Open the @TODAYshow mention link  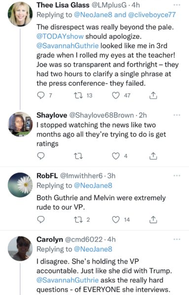pos(60,36)
